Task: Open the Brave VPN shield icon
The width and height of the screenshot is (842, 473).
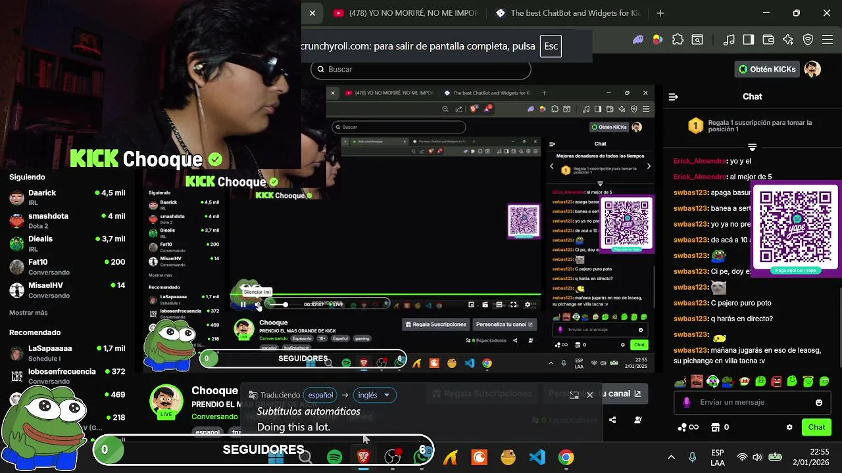Action: pyautogui.click(x=808, y=40)
